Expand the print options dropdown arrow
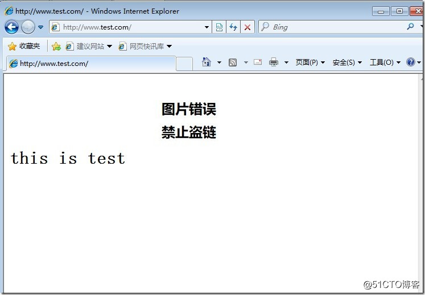The height and width of the screenshot is (295, 425). point(286,63)
